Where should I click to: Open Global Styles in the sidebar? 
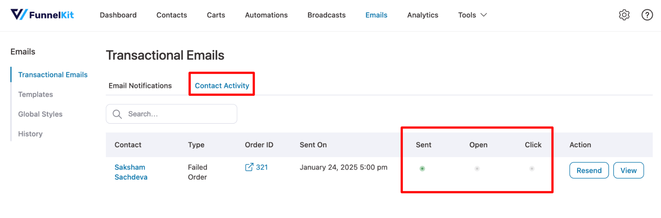pos(40,114)
